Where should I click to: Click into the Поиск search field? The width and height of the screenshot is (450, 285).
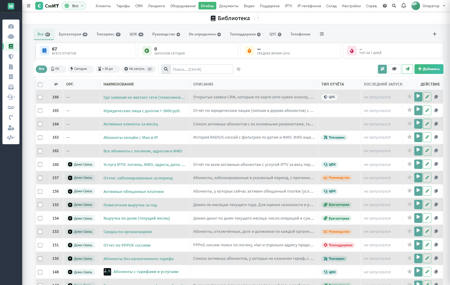coord(202,69)
